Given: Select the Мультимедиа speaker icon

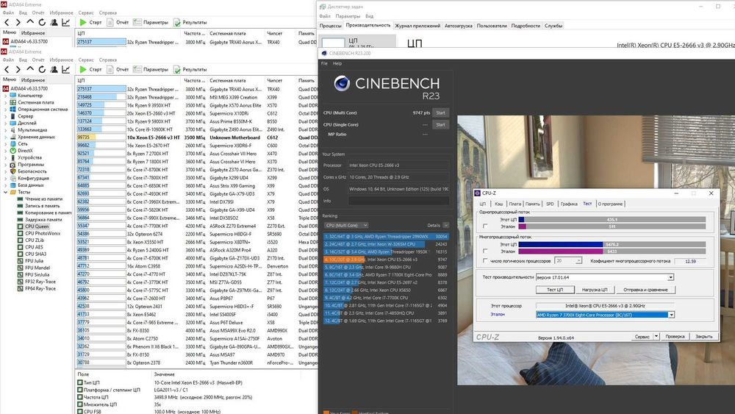Looking at the screenshot, I should [x=13, y=130].
